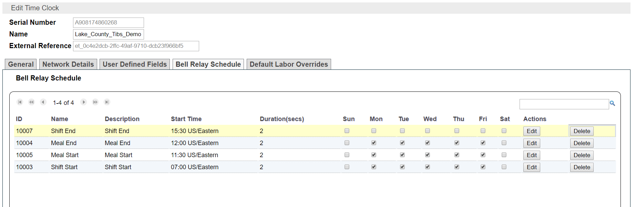The width and height of the screenshot is (636, 207).
Task: Jump back several pages in pagination
Action: [31, 102]
